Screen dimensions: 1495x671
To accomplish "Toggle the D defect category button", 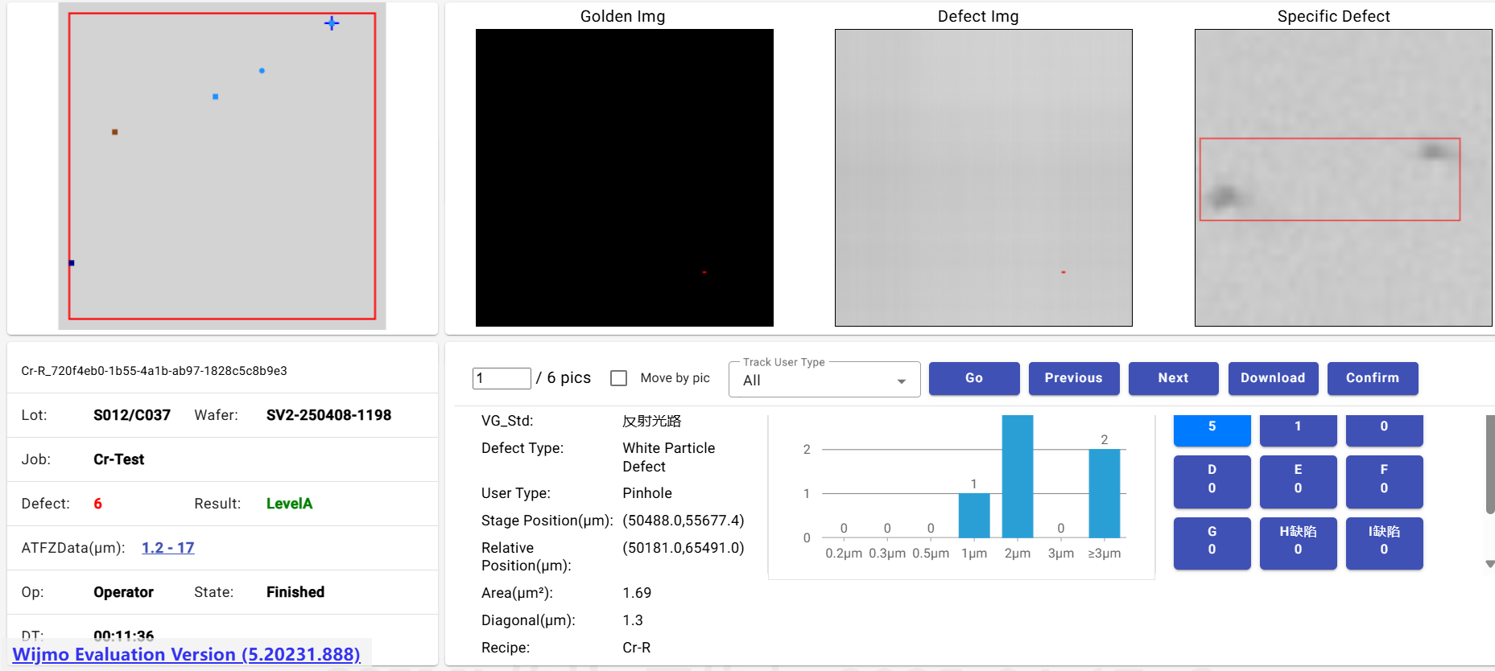I will (x=1211, y=480).
